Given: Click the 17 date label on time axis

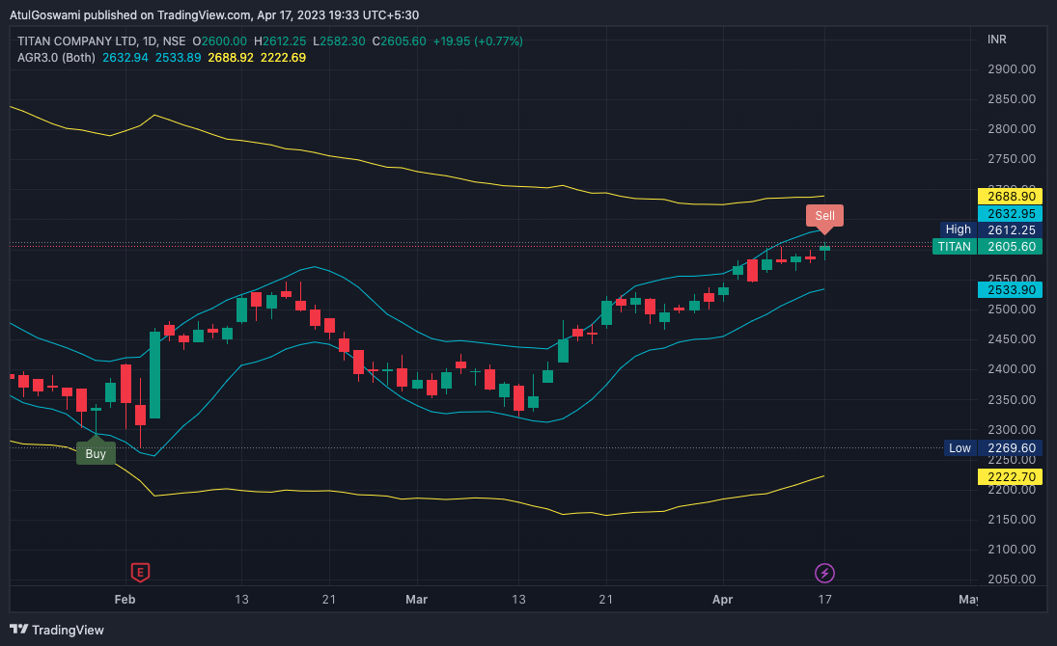Looking at the screenshot, I should pos(824,599).
